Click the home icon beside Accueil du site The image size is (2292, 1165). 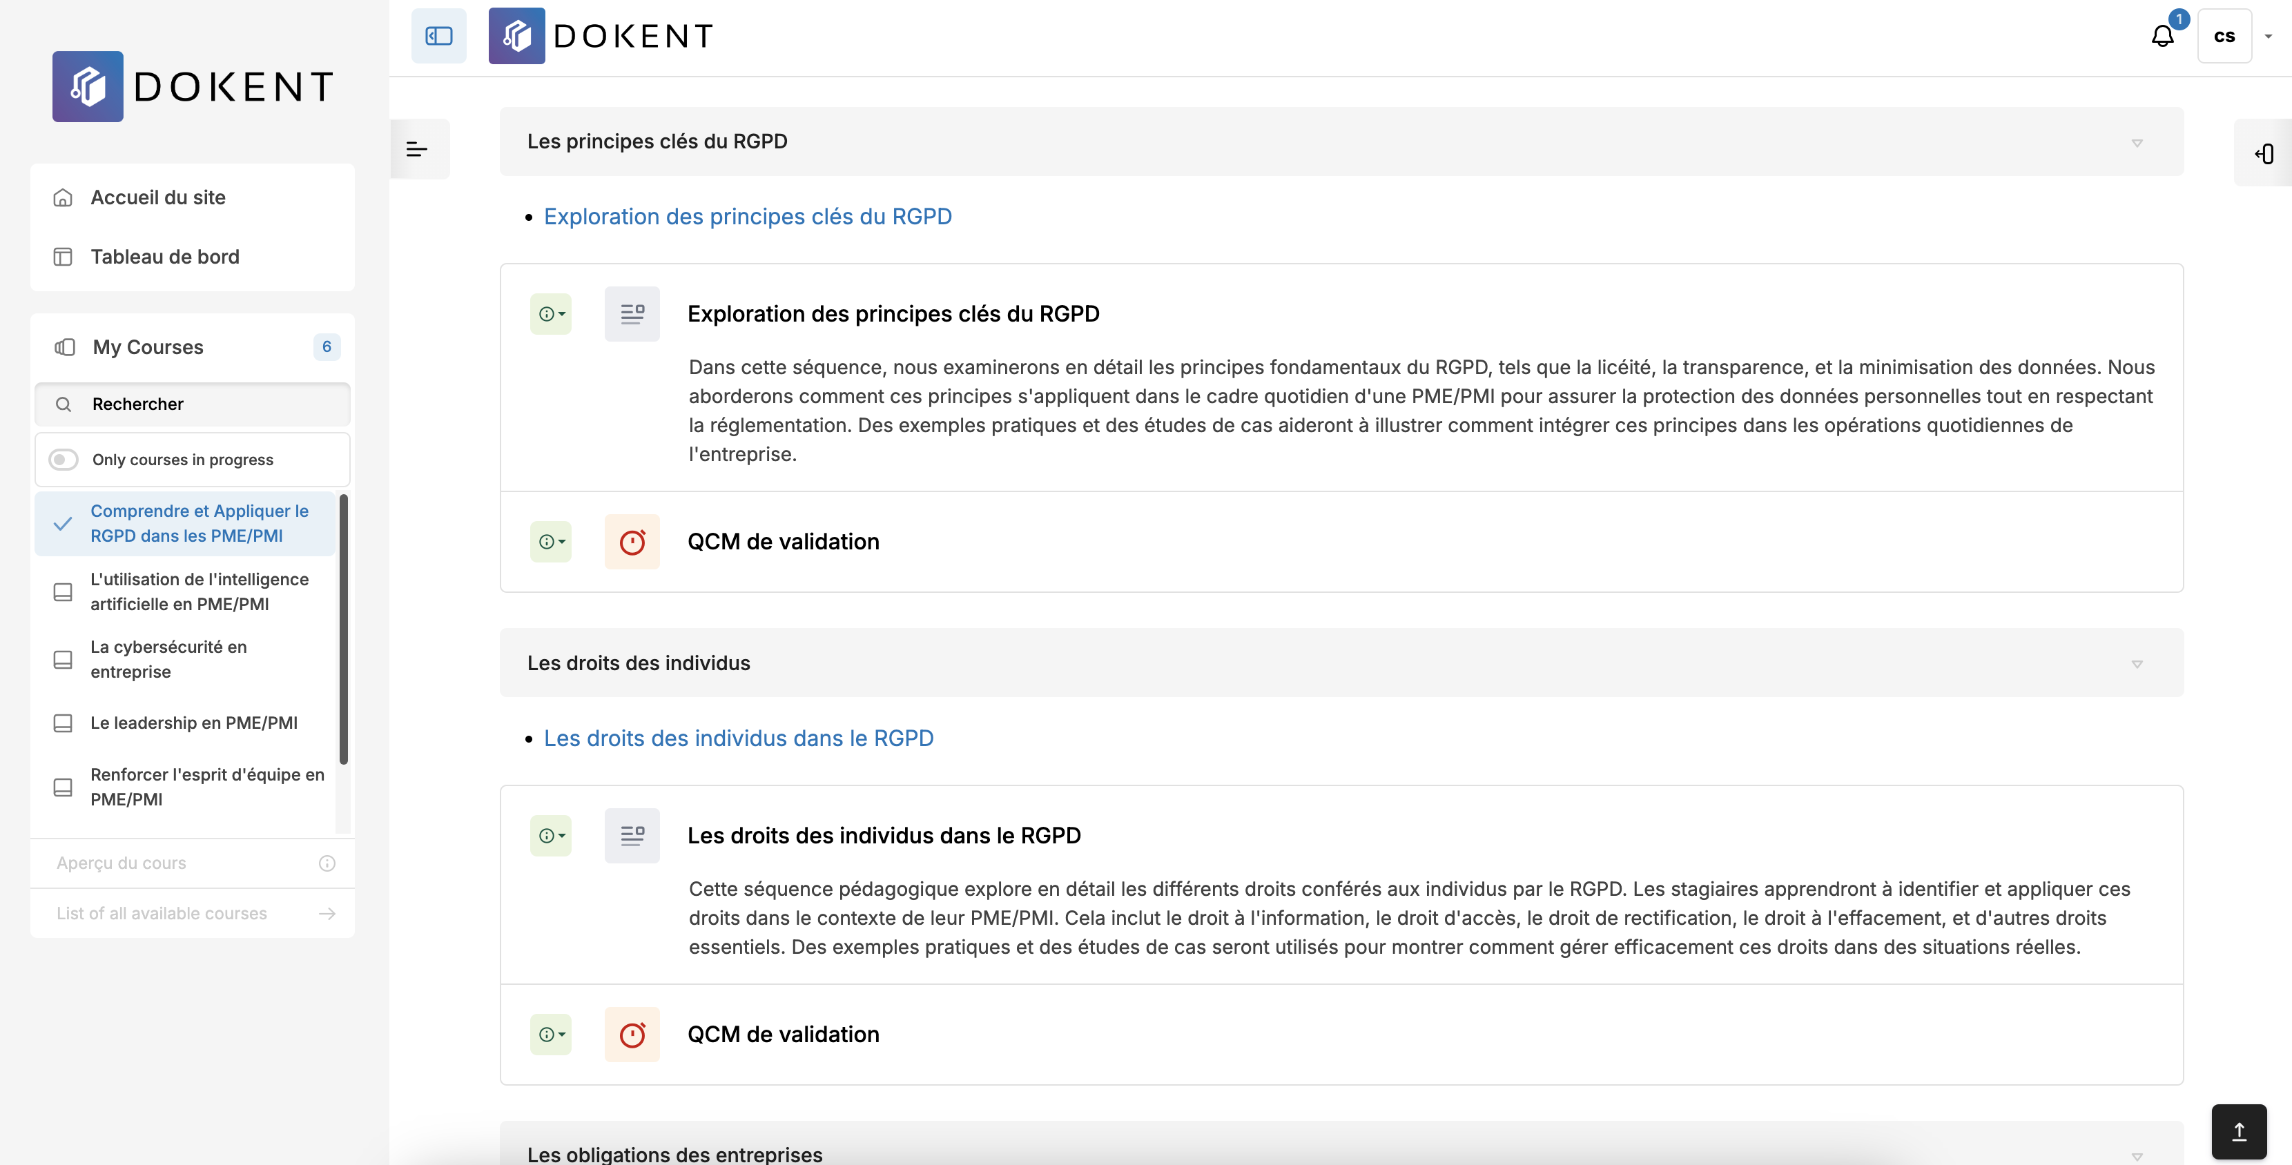click(64, 197)
